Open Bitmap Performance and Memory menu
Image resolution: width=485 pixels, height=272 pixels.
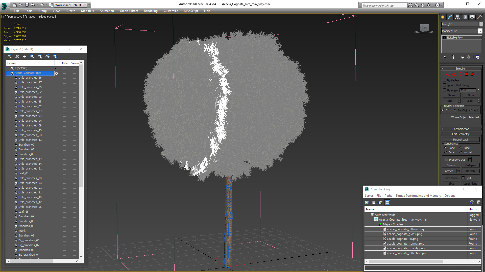click(418, 196)
